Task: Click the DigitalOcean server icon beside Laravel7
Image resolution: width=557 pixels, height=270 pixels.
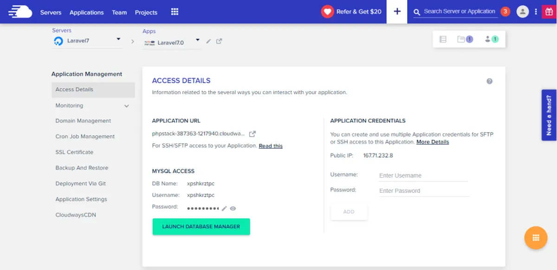Action: tap(58, 41)
